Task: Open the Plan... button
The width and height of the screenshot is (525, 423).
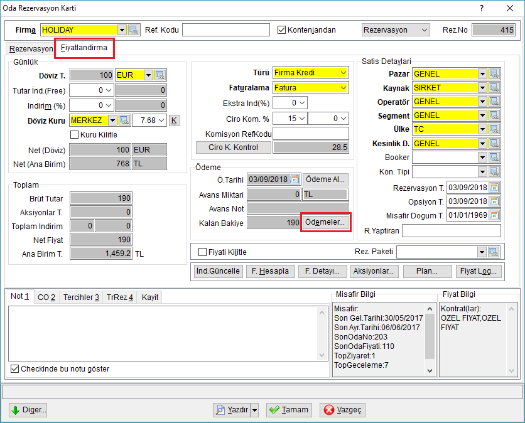Action: coord(427,271)
